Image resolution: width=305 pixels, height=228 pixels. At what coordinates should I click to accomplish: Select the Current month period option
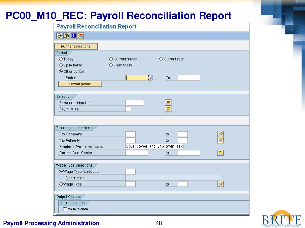click(x=111, y=59)
